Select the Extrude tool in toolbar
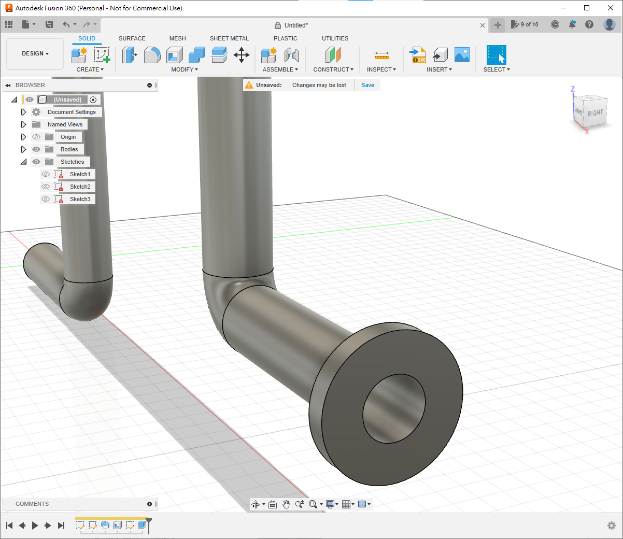This screenshot has width=623, height=539. [129, 55]
